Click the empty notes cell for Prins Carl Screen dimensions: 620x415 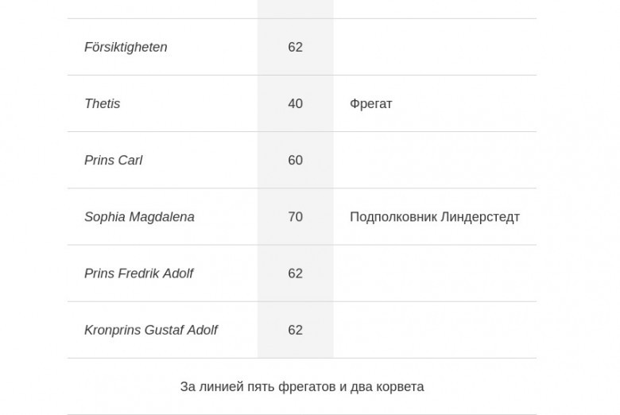click(435, 161)
